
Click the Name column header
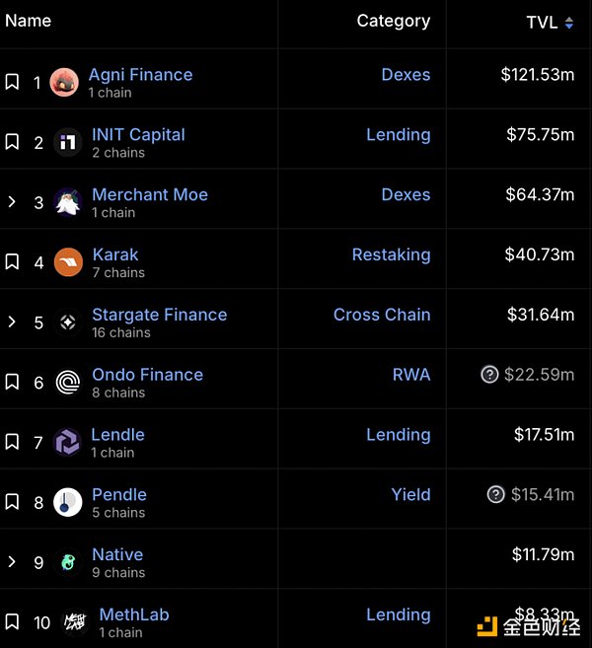coord(28,21)
